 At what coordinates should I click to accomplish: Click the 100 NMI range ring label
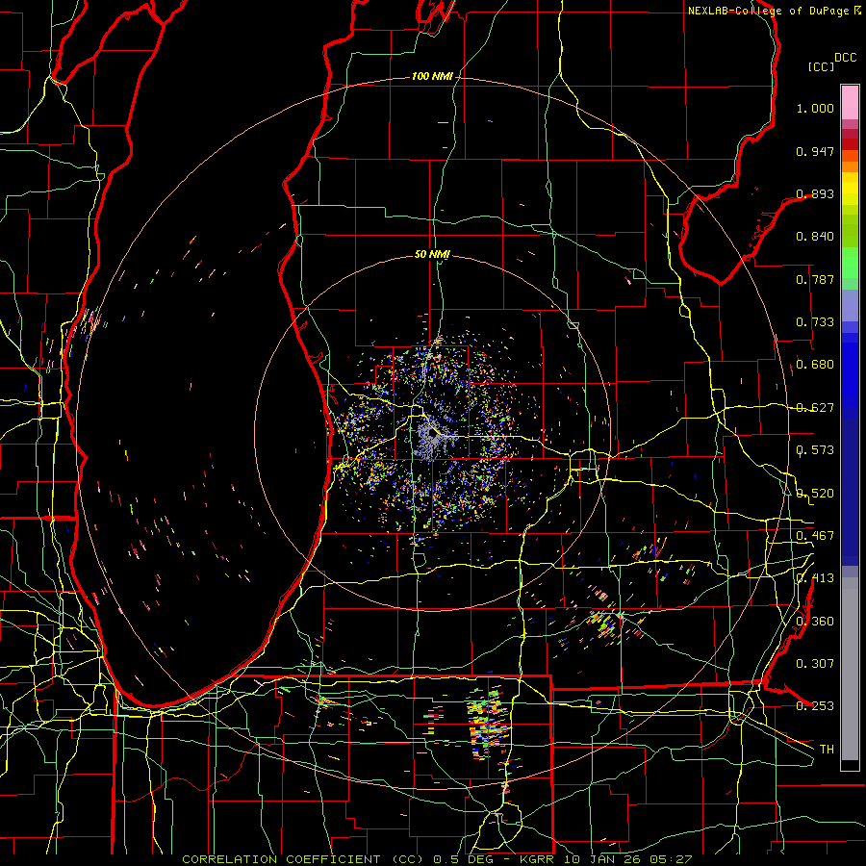click(x=431, y=76)
